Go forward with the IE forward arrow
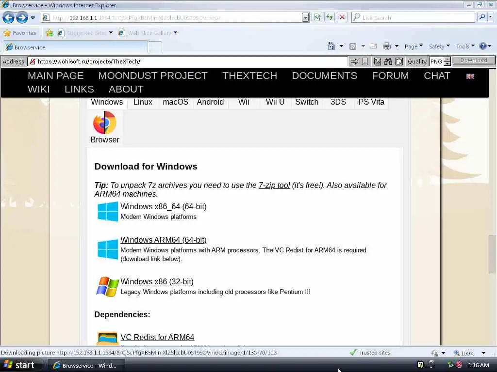 coord(22,18)
